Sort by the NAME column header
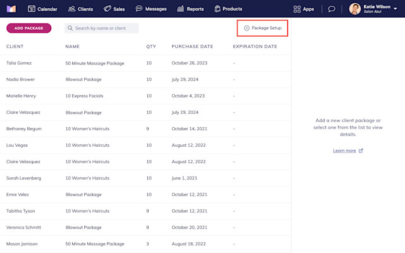The image size is (405, 253). click(72, 46)
